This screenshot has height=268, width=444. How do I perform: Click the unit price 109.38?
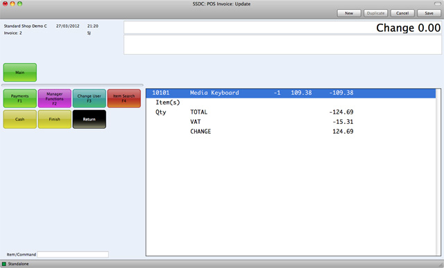point(301,93)
